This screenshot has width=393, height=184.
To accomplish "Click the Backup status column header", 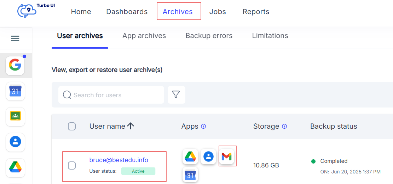I will point(334,126).
